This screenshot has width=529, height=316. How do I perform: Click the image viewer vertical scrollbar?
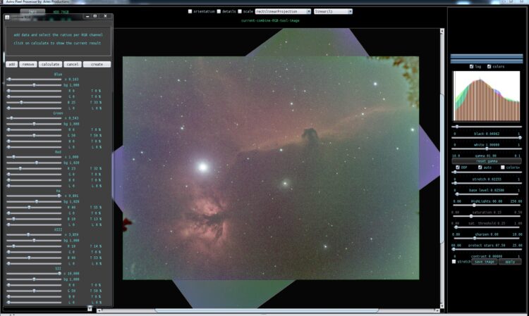pyautogui.click(x=442, y=168)
